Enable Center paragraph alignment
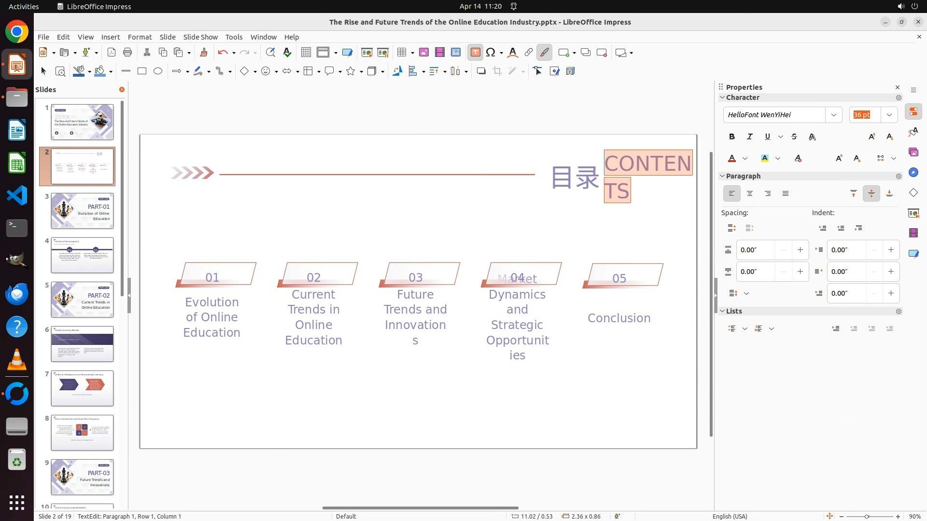This screenshot has width=927, height=521. pos(750,194)
